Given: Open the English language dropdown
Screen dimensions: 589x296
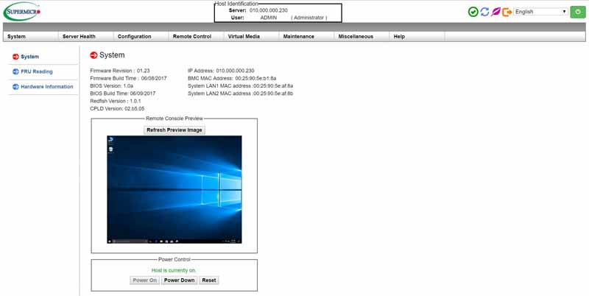Looking at the screenshot, I should pos(540,12).
